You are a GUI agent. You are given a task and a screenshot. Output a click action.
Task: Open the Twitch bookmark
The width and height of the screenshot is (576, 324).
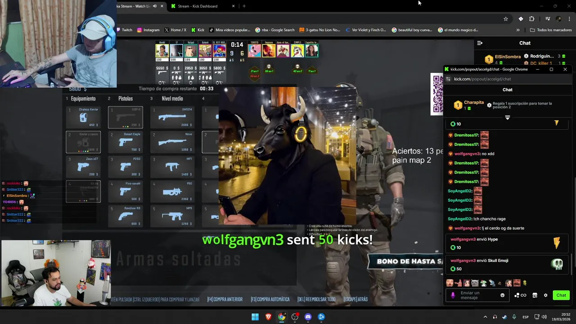click(124, 30)
